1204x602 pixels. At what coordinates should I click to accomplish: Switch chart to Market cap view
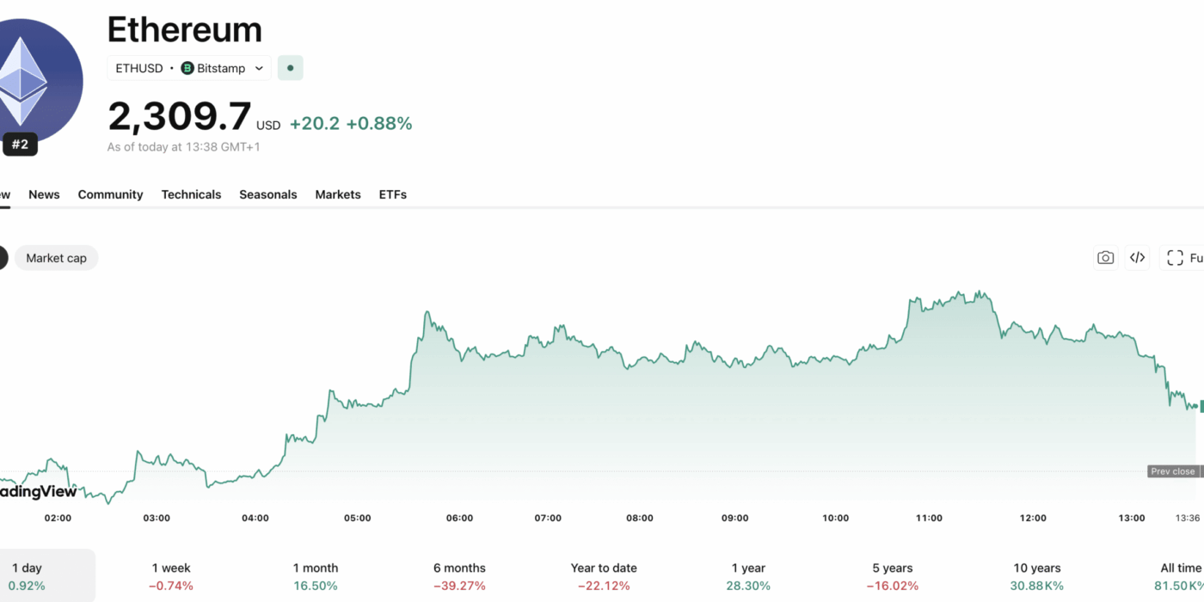pos(56,258)
